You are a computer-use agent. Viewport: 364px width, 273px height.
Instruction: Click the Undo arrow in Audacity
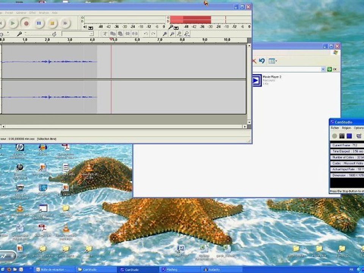146,34
